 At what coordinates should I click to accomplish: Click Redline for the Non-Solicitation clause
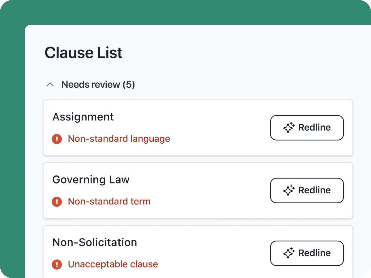pos(307,253)
